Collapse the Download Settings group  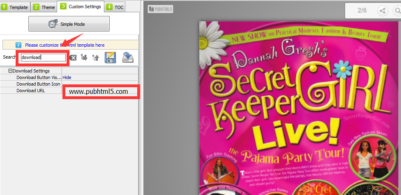[11, 71]
